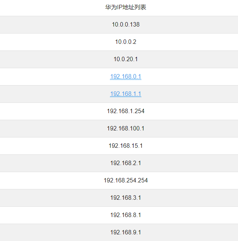Select the IP address 192.168.2.1
Screen dimensions: 238x241
coord(125,163)
